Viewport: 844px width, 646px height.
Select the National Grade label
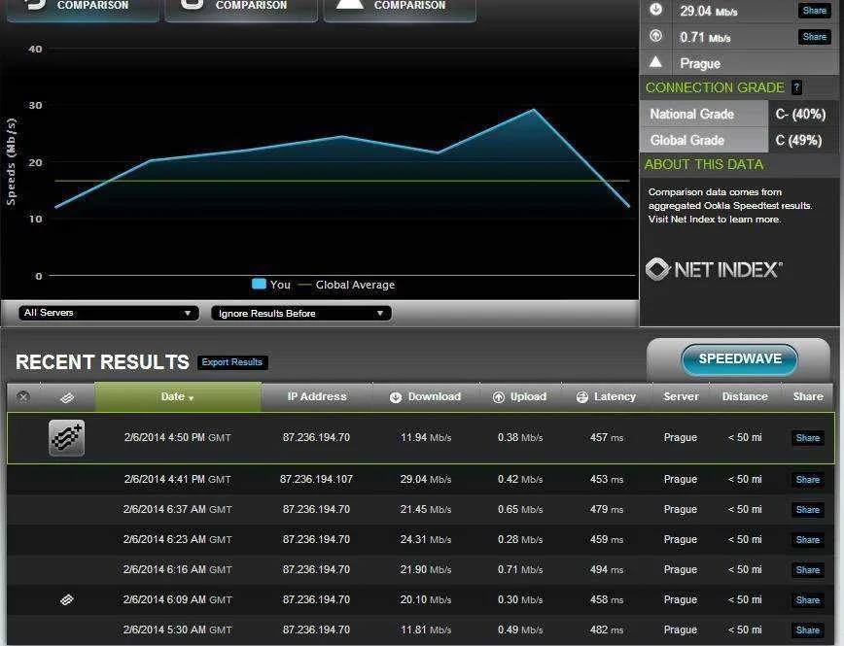(x=691, y=115)
